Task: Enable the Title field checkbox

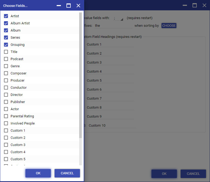Action: 6,52
